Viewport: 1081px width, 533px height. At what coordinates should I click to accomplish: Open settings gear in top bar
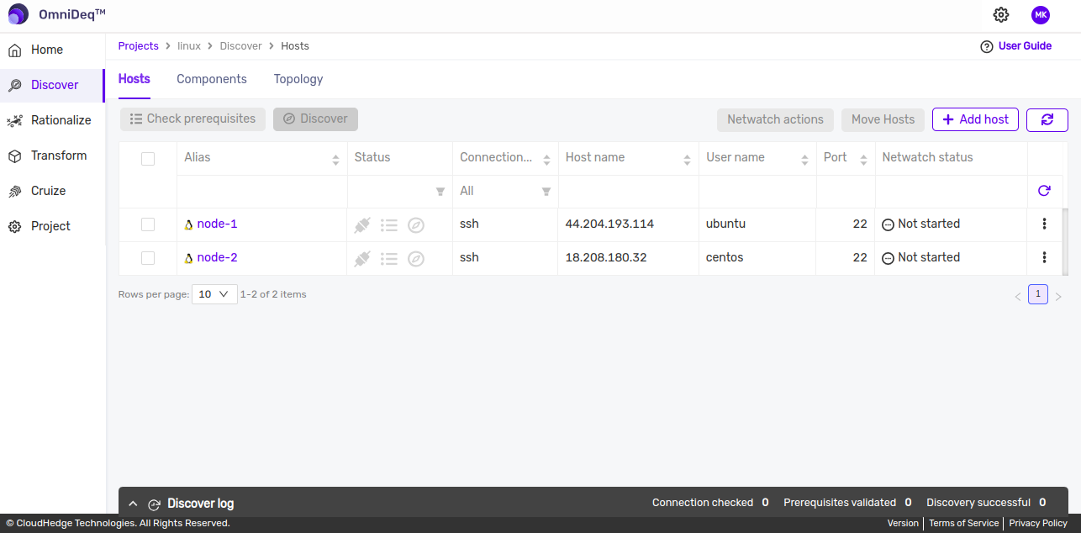[1000, 14]
